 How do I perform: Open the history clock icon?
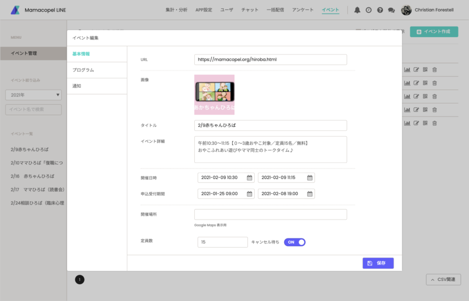pyautogui.click(x=368, y=10)
